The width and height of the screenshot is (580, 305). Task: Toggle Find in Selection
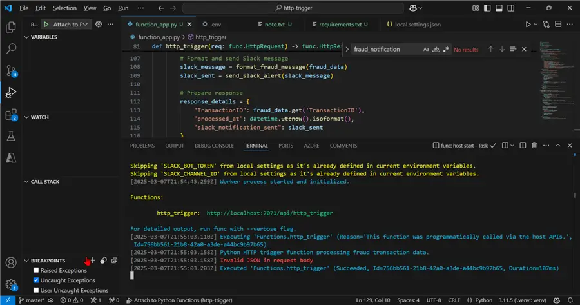pos(513,49)
